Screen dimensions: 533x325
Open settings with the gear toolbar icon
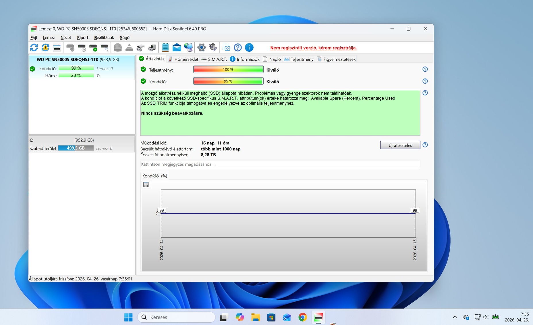202,47
